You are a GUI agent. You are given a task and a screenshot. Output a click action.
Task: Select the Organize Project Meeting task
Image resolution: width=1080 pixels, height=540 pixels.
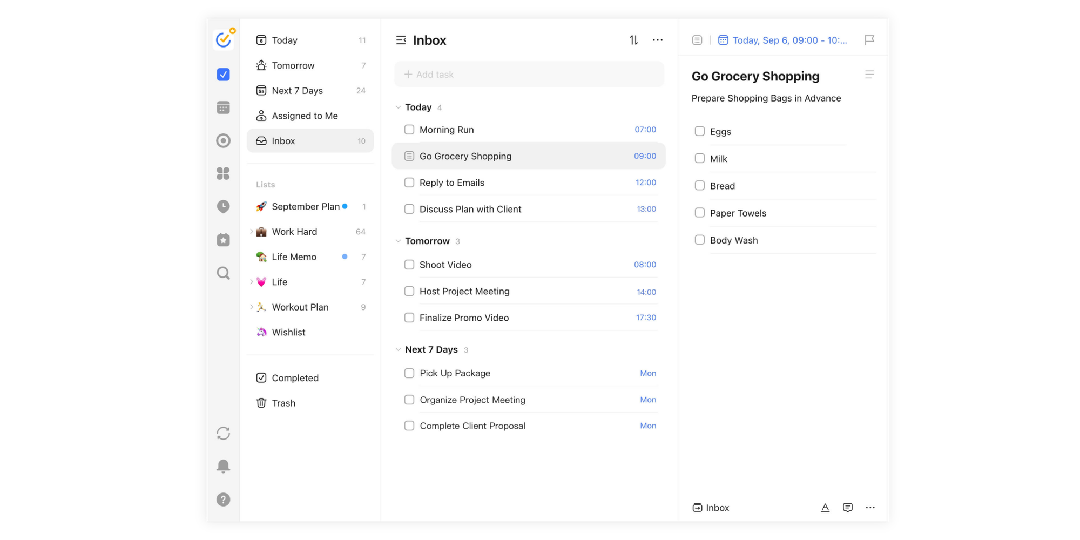pos(529,400)
